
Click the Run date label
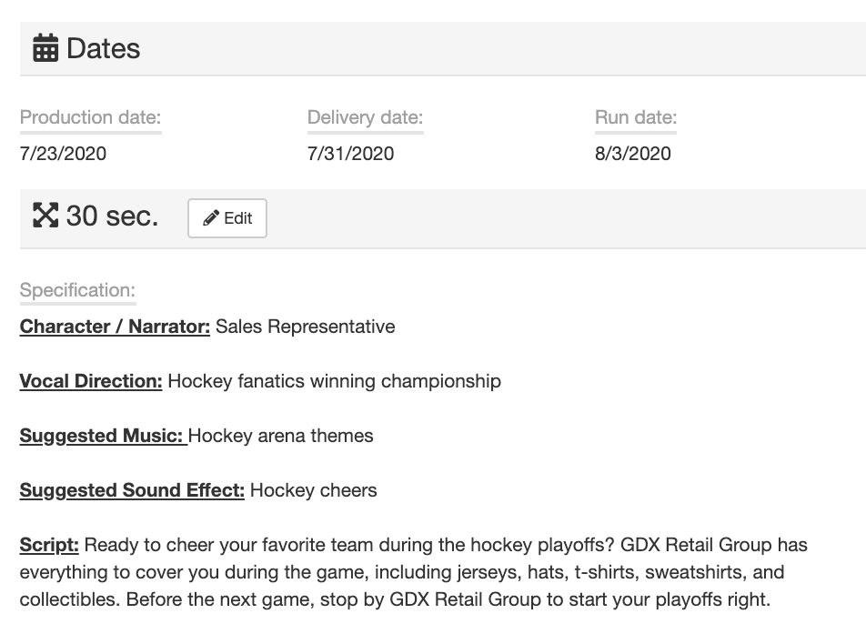[636, 117]
